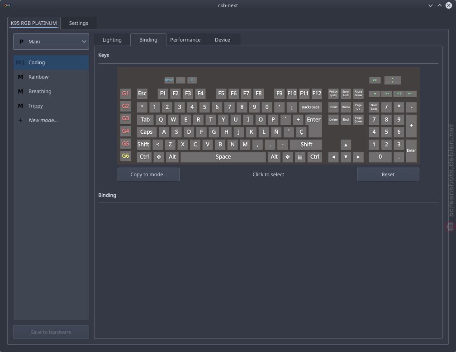
Task: Select the Home key
Action: click(346, 107)
